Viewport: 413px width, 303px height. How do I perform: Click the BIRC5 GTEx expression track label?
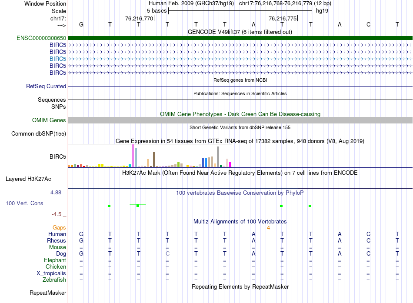(x=58, y=157)
